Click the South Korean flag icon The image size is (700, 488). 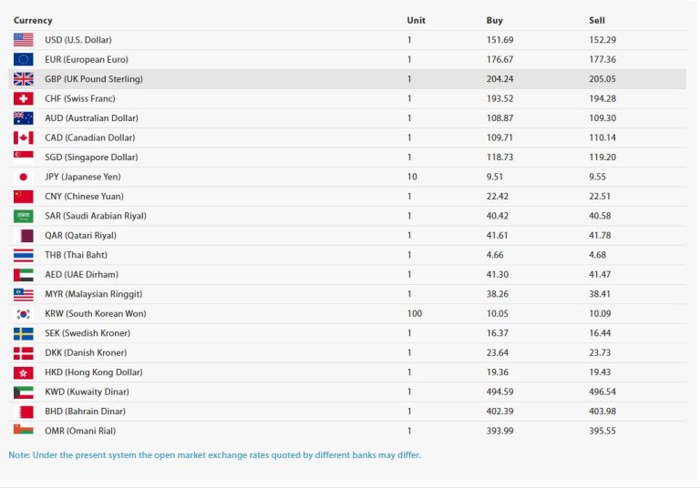coord(23,313)
